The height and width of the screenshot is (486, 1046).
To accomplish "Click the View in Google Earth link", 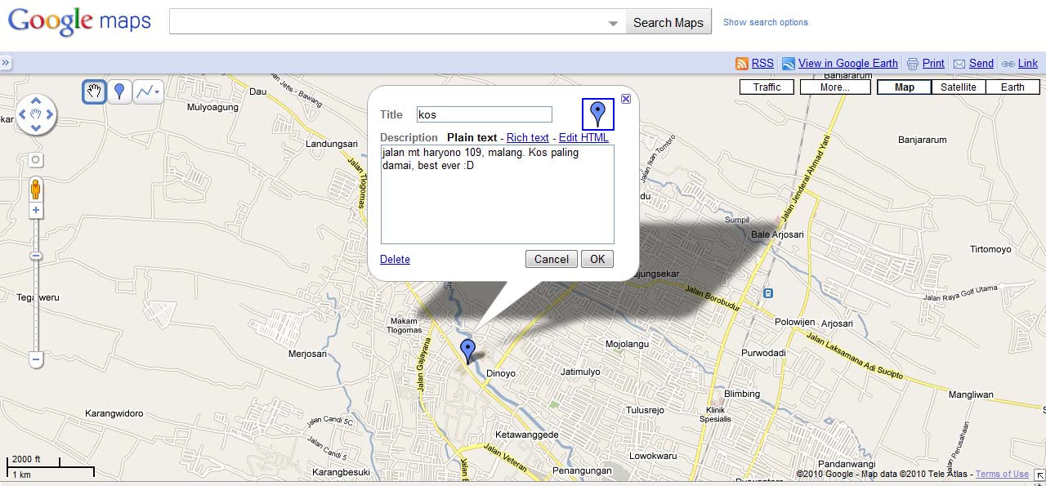I will 847,63.
